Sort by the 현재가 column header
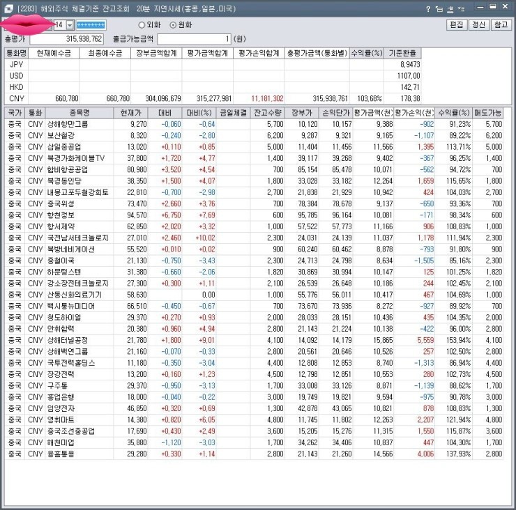The height and width of the screenshot is (510, 516). click(130, 113)
